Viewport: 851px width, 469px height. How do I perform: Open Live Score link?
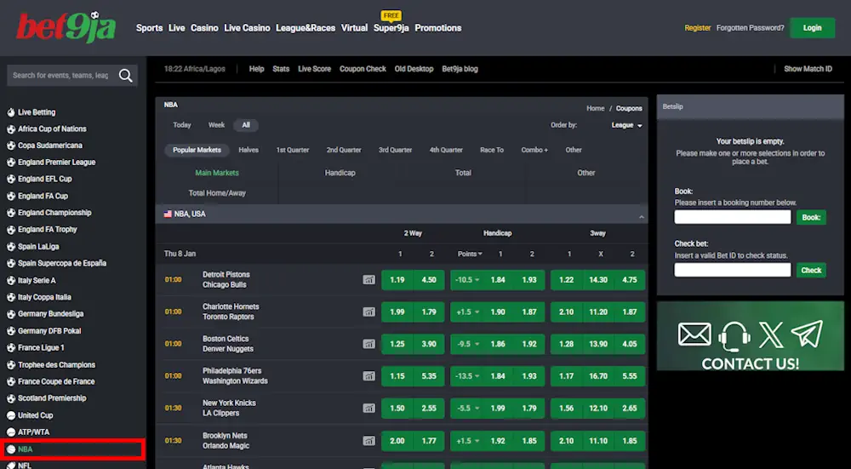tap(314, 69)
